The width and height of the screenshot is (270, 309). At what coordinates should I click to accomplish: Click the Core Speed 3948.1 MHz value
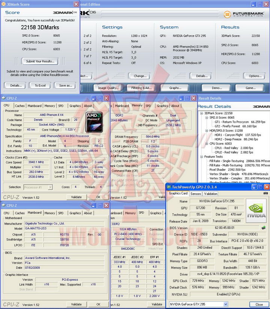(36, 162)
